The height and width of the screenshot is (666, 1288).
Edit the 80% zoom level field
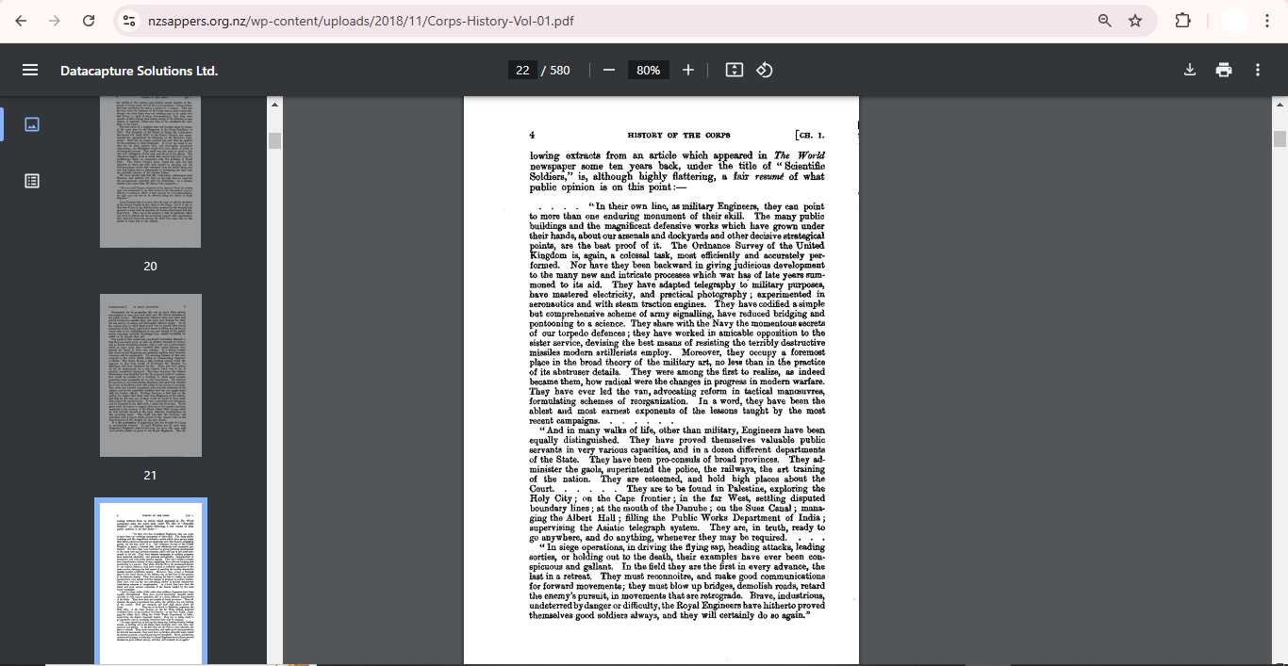pos(649,71)
